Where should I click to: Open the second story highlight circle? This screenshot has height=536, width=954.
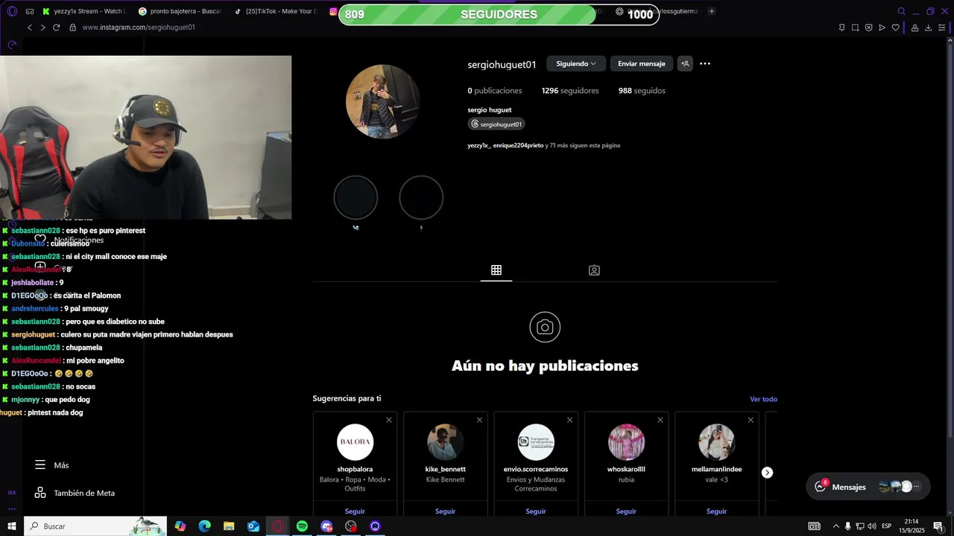pos(421,198)
